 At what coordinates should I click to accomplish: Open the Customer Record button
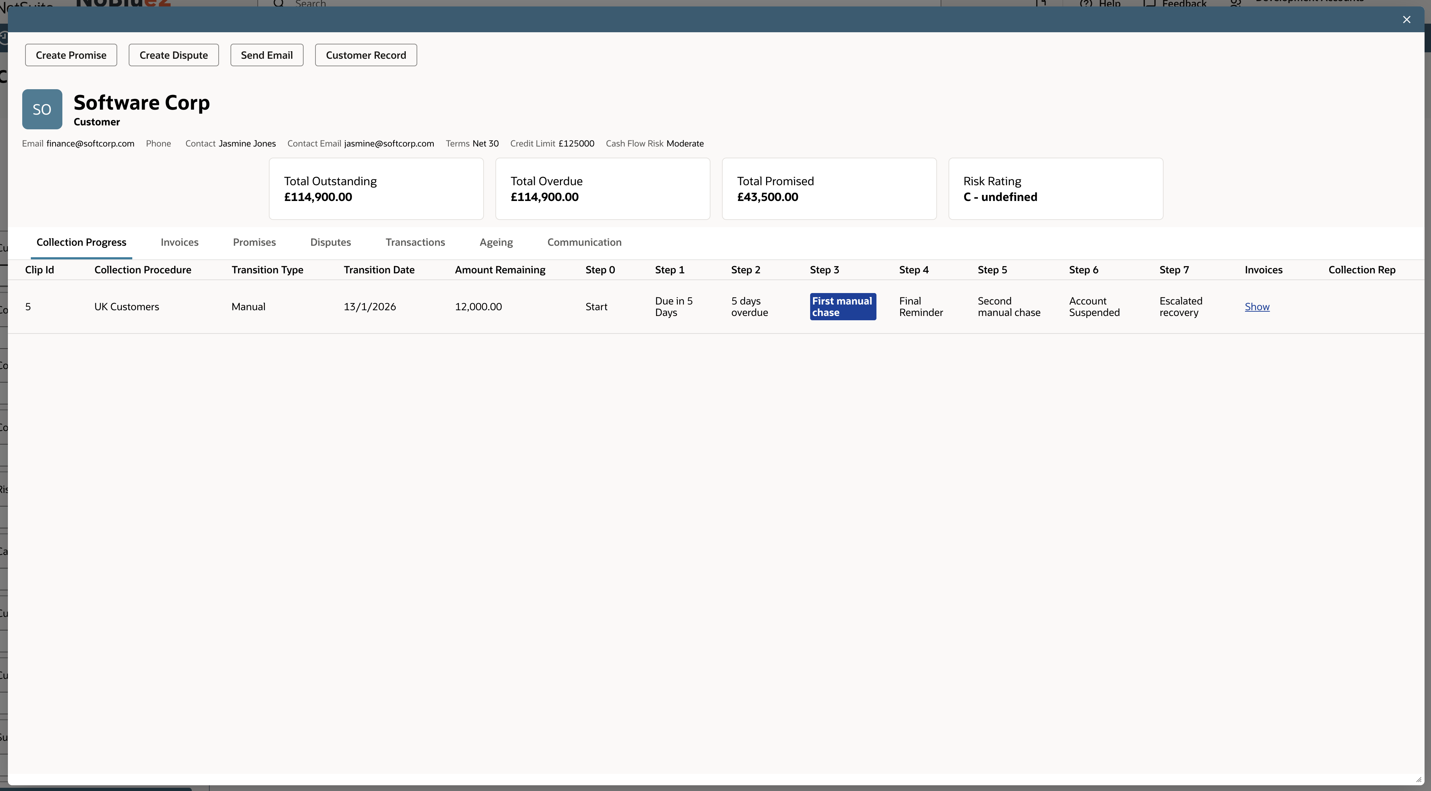click(366, 55)
